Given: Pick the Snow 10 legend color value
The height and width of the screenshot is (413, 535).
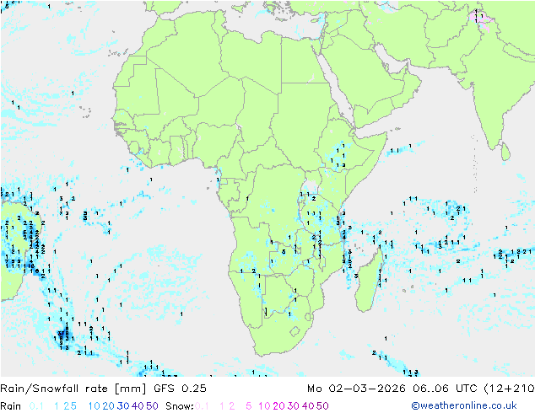Looking at the screenshot, I should point(264,406).
